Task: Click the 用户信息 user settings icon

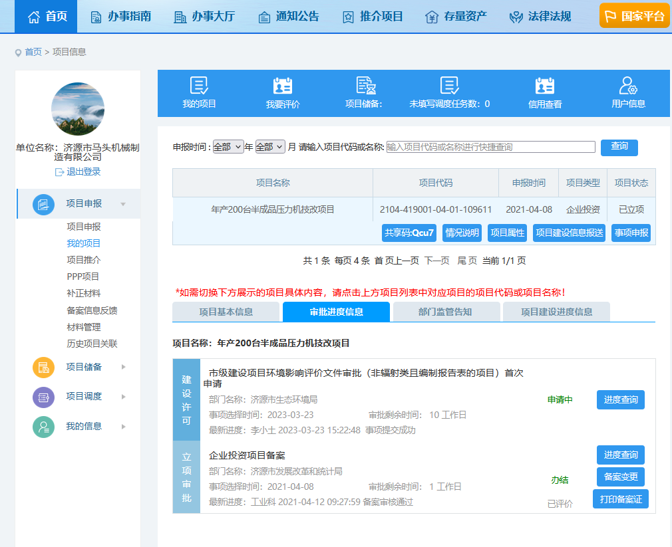Action: point(628,86)
